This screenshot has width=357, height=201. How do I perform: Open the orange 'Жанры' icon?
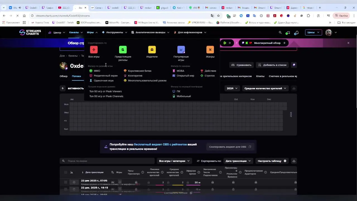[x=210, y=50]
